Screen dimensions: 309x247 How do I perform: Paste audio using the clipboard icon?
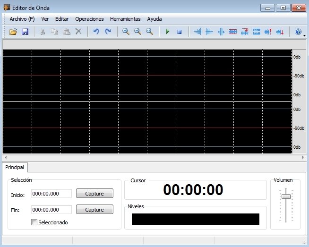coord(67,32)
